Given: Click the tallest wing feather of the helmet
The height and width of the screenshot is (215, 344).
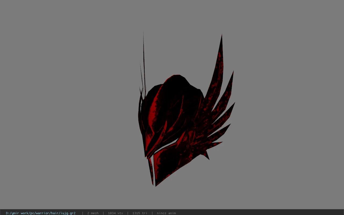Looking at the screenshot, I should click(x=218, y=67).
